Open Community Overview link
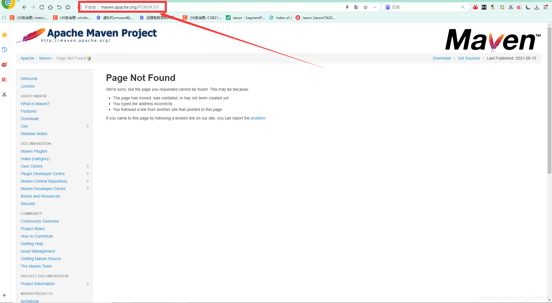Image resolution: width=552 pixels, height=303 pixels. point(40,221)
